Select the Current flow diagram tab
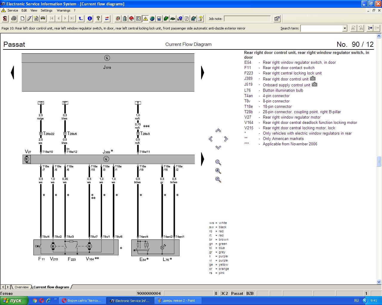The image size is (382, 305). coord(51,287)
